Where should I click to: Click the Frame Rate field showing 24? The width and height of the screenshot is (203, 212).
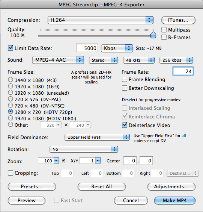183,71
